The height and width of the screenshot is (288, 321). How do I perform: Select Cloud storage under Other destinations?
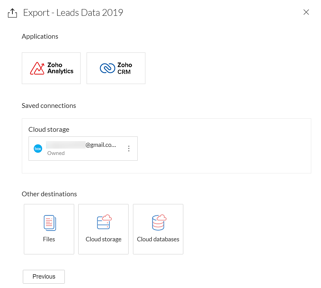point(103,229)
